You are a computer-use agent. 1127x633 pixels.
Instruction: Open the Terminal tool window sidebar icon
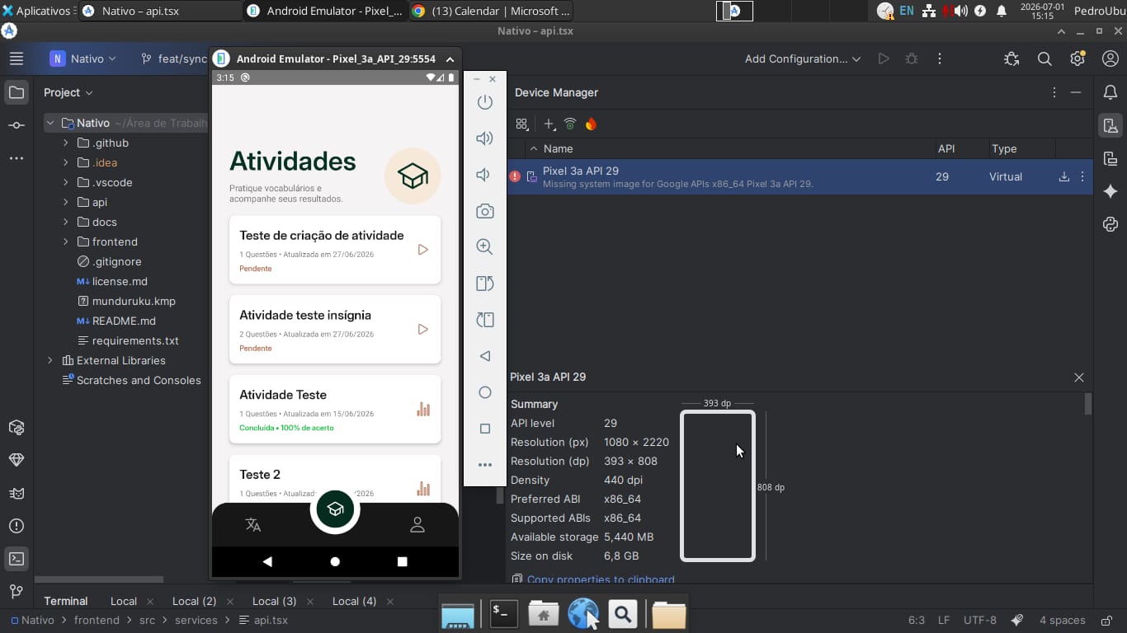click(17, 559)
